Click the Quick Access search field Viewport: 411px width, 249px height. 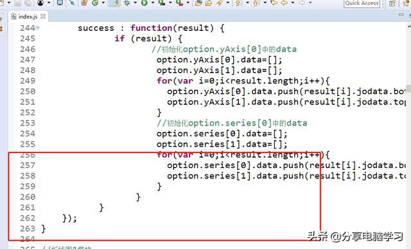tap(362, 3)
